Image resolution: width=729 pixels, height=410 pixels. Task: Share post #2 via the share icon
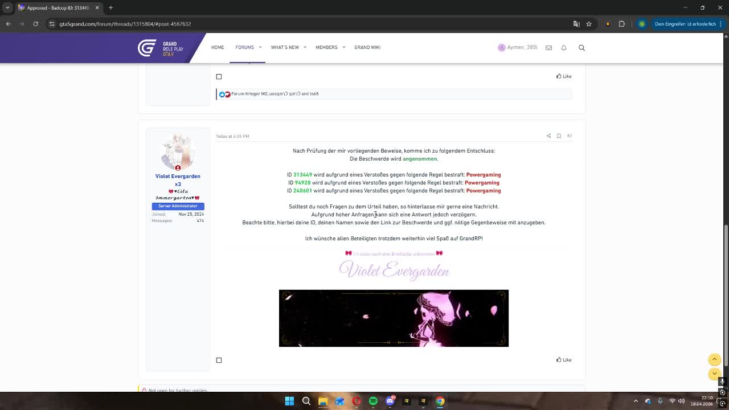click(548, 136)
